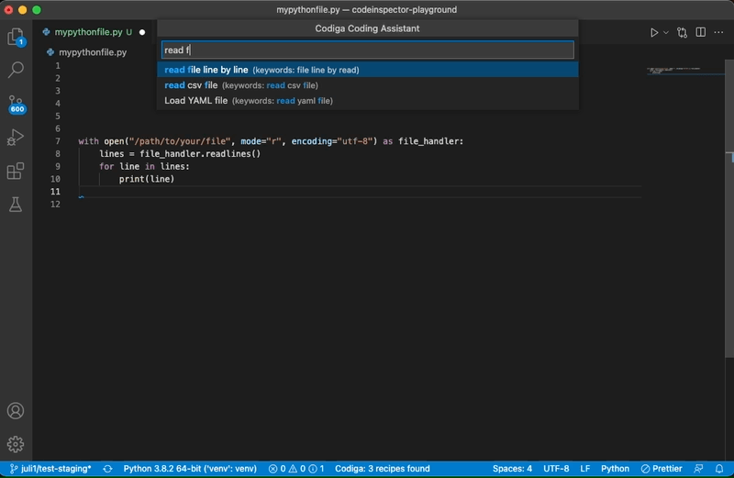Open the editor More Actions ellipsis
Screen dimensions: 734x478
[719, 32]
